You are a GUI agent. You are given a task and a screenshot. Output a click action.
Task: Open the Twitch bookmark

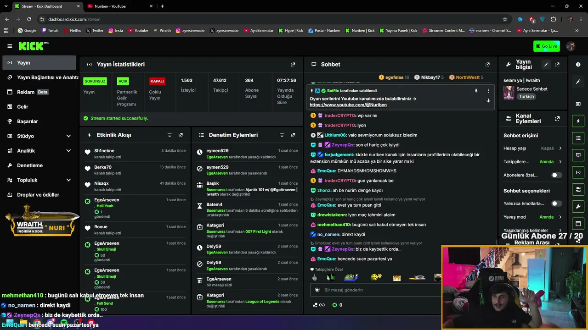click(50, 31)
